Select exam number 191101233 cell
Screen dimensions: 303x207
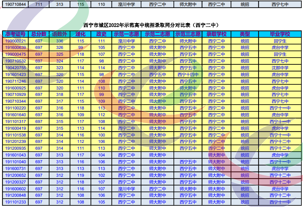15,202
